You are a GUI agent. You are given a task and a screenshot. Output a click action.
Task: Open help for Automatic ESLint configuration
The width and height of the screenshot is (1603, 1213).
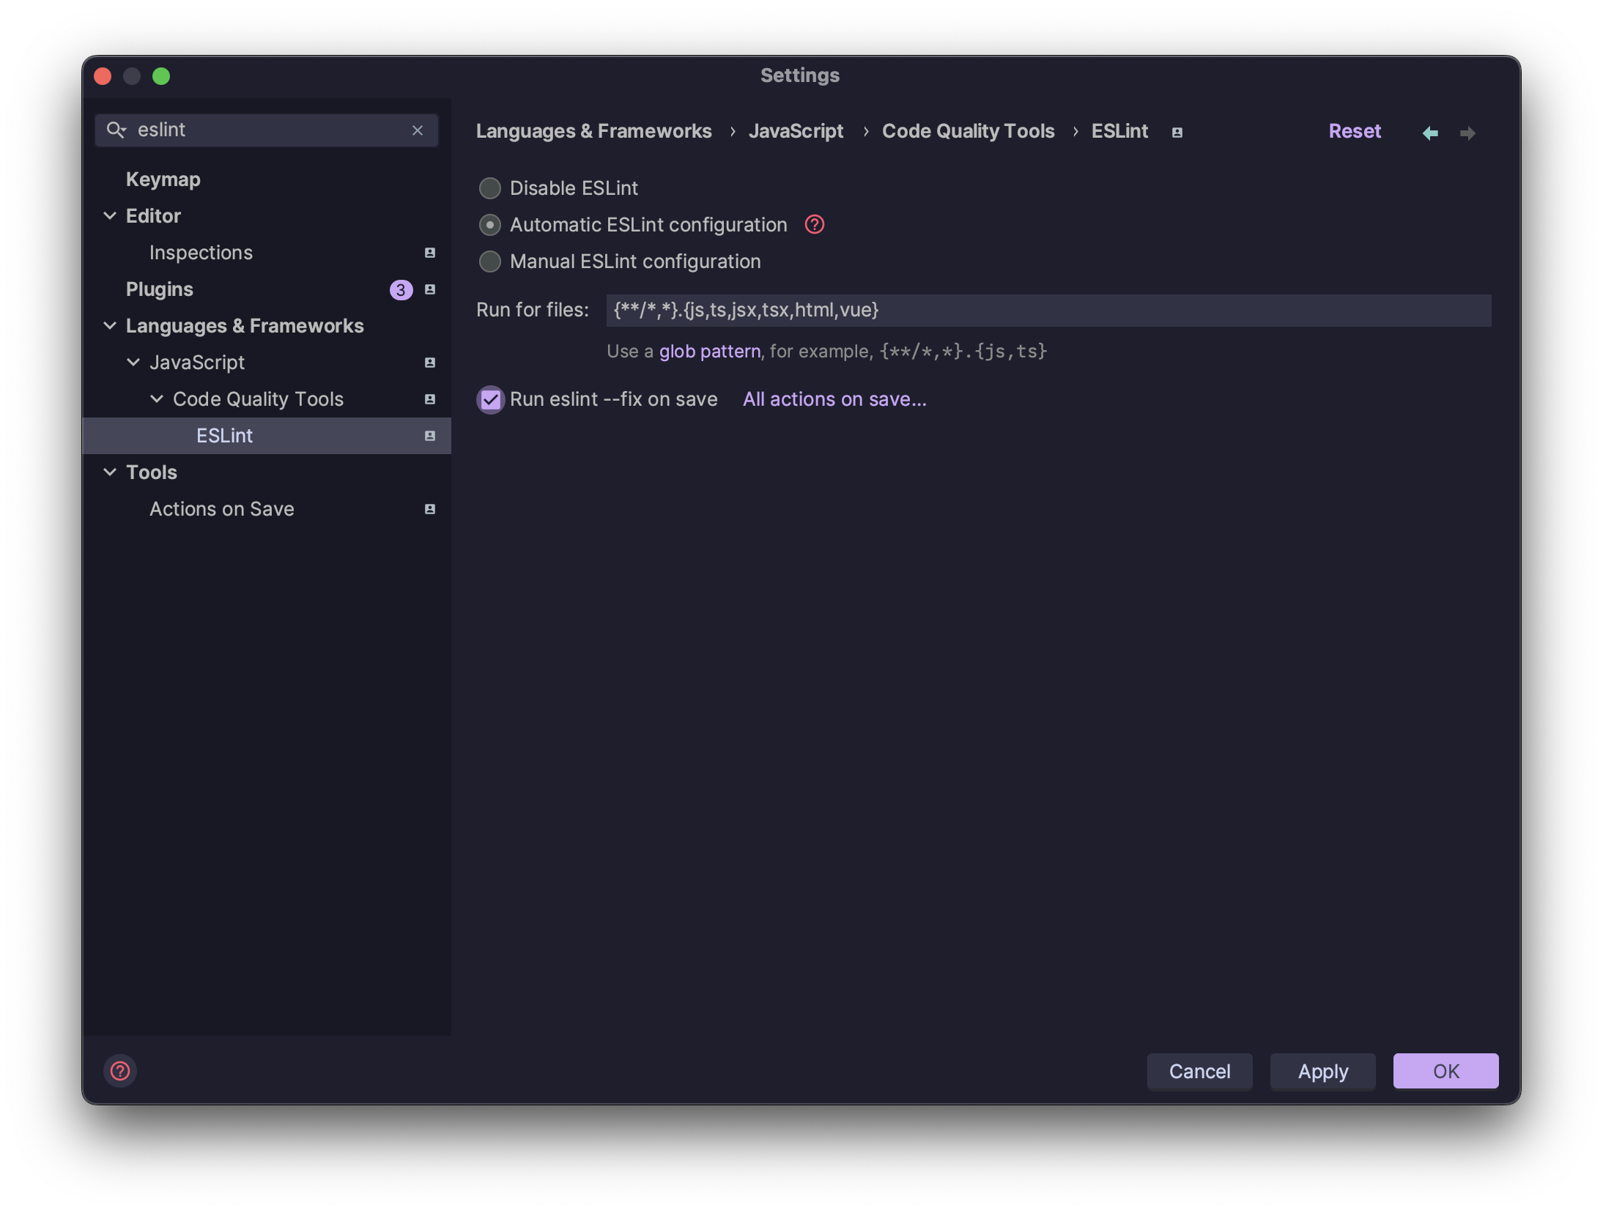[813, 225]
